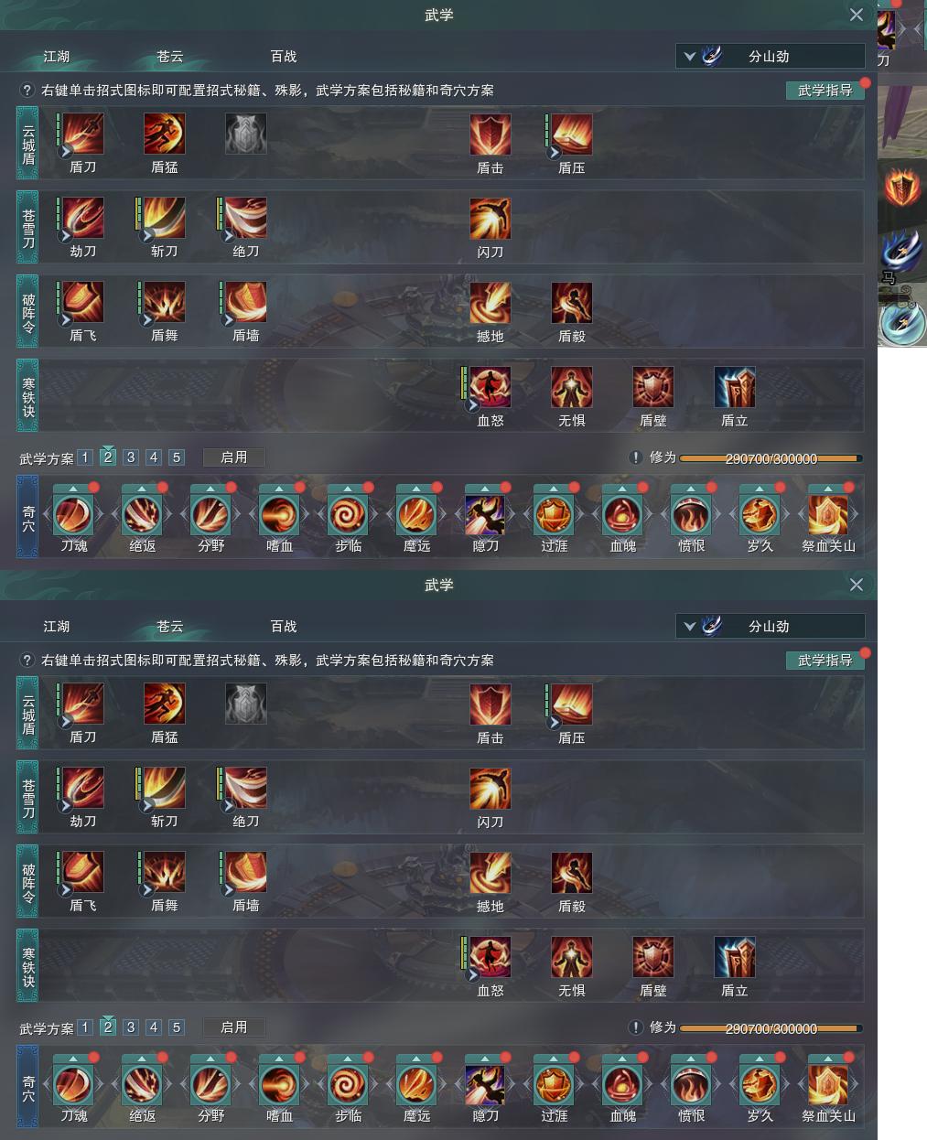Click the 无惧 skill icon in upper panel
Image resolution: width=927 pixels, height=1140 pixels.
point(572,387)
